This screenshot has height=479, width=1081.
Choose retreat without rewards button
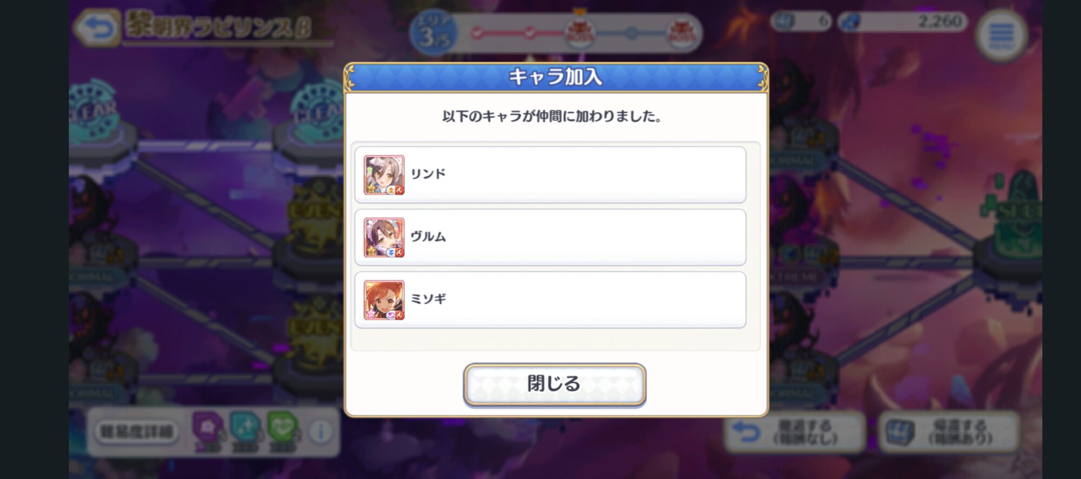tap(795, 433)
